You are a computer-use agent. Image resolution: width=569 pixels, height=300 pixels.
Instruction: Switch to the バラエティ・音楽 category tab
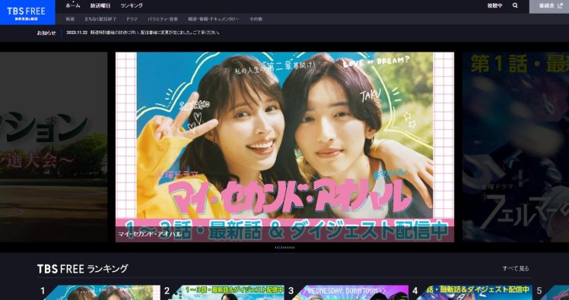point(163,19)
